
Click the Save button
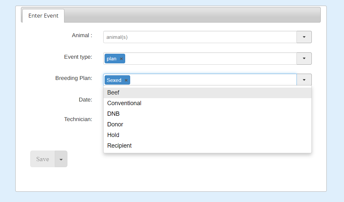click(43, 159)
